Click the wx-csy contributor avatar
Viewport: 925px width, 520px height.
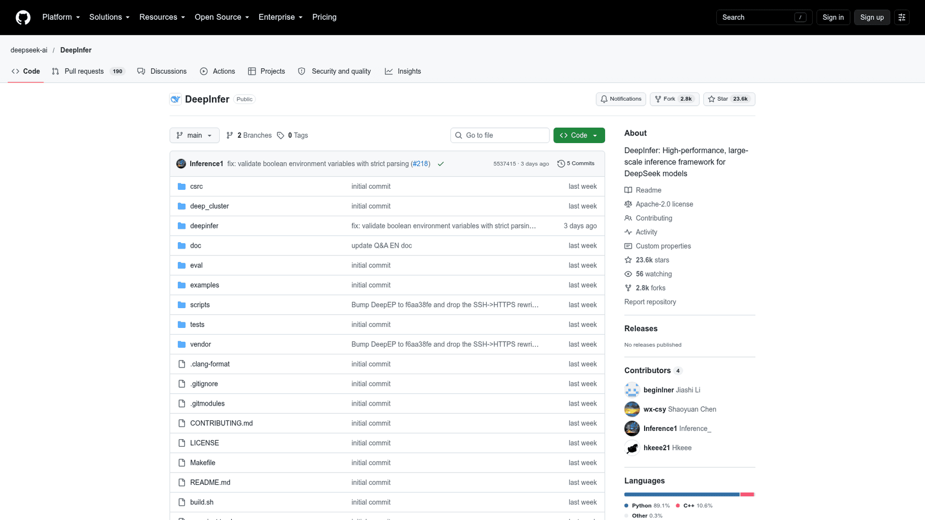(632, 409)
